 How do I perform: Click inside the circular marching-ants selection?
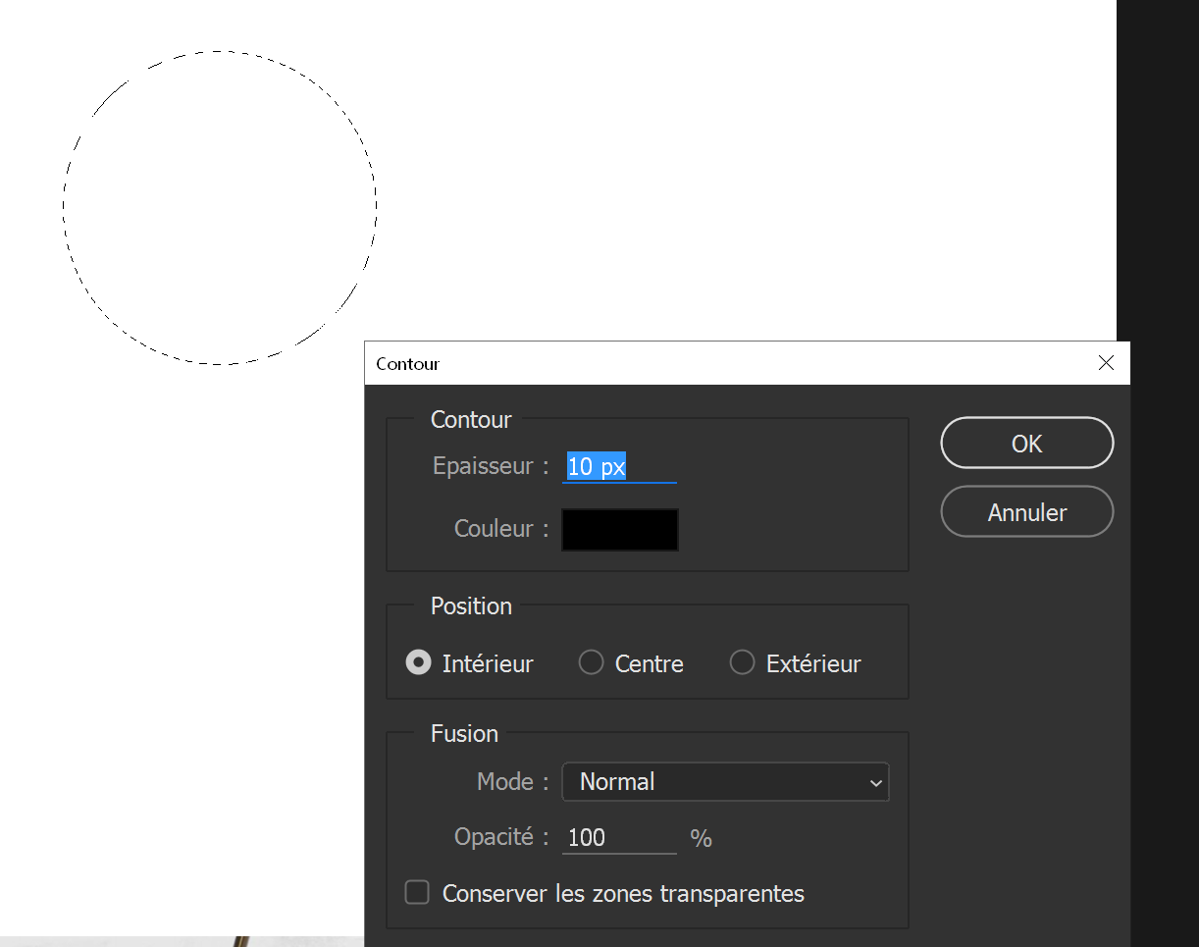click(219, 206)
